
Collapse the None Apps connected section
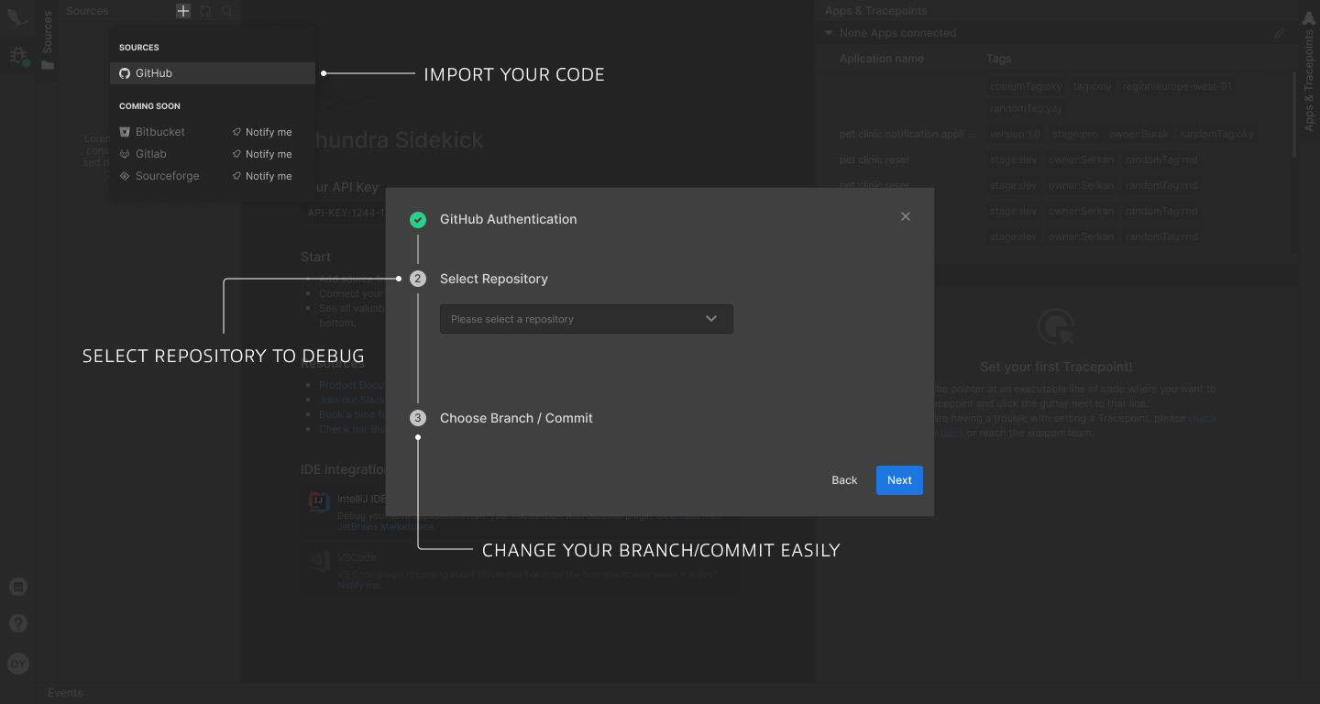point(829,33)
